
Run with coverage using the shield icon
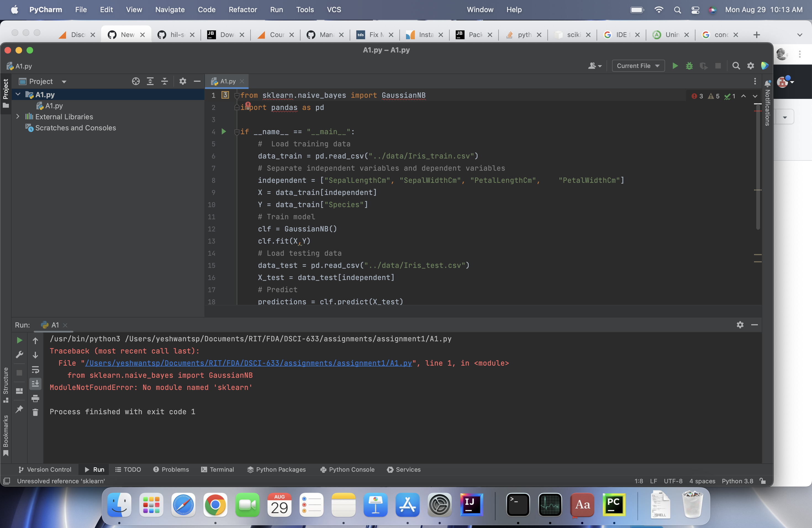point(703,66)
